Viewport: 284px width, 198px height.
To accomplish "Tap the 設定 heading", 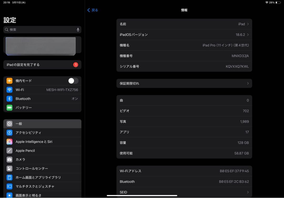I will [x=10, y=20].
